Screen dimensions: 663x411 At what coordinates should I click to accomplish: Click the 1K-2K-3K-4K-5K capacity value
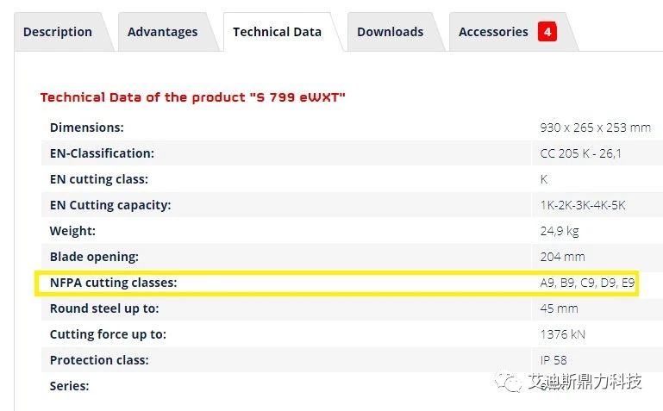coord(583,205)
